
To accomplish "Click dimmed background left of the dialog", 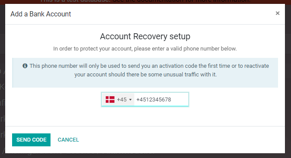I will pyautogui.click(x=3, y=93).
